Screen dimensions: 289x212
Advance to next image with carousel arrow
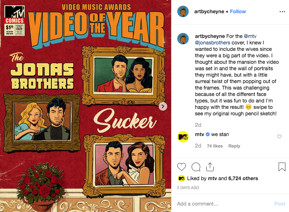pyautogui.click(x=163, y=106)
